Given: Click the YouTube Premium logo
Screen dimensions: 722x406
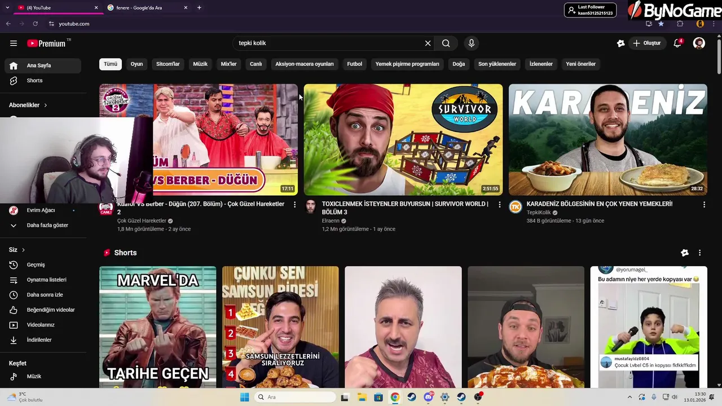Looking at the screenshot, I should pyautogui.click(x=47, y=43).
